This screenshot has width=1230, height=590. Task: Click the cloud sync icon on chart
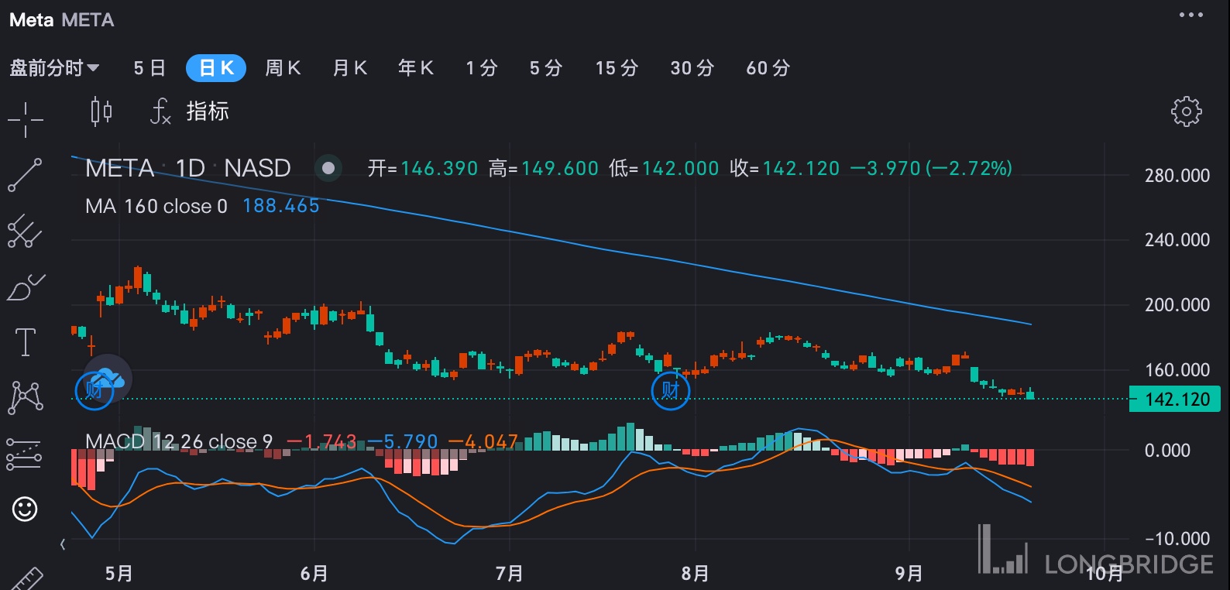(x=108, y=378)
